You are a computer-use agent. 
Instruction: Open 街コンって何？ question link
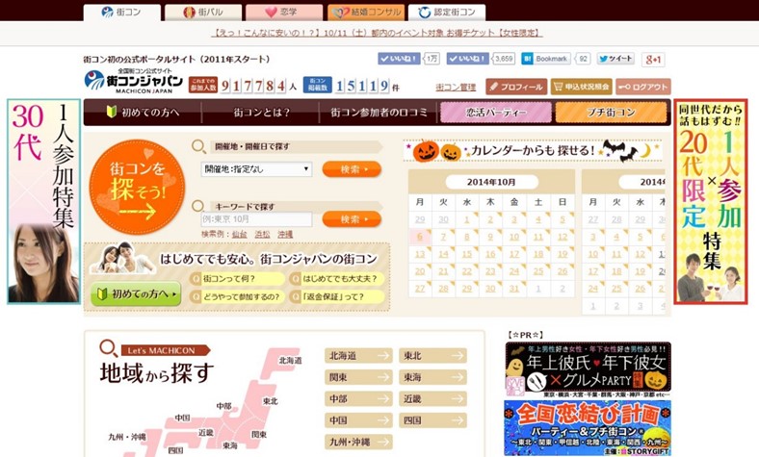click(x=237, y=279)
